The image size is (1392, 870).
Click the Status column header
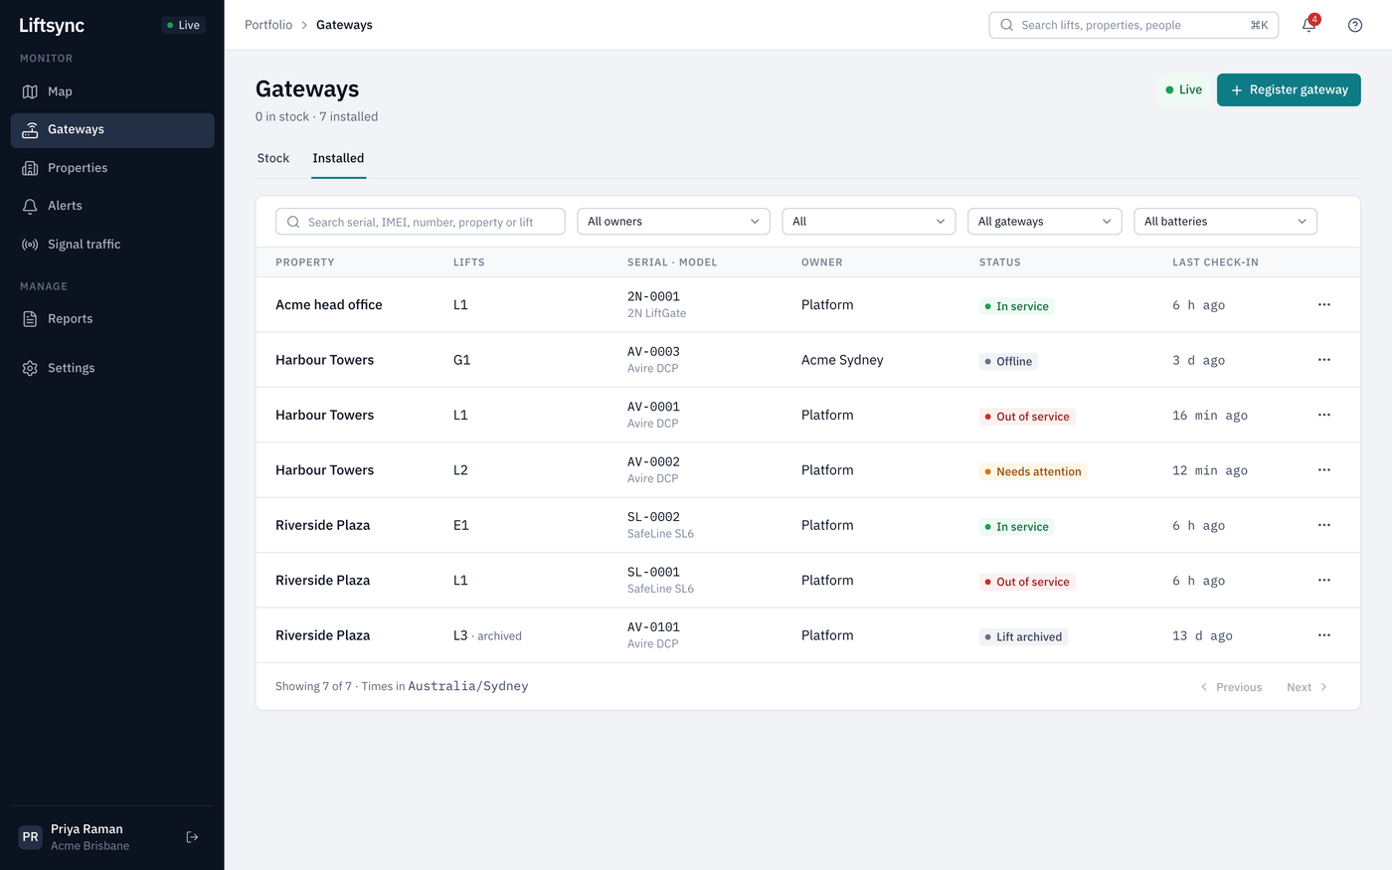pos(1000,262)
